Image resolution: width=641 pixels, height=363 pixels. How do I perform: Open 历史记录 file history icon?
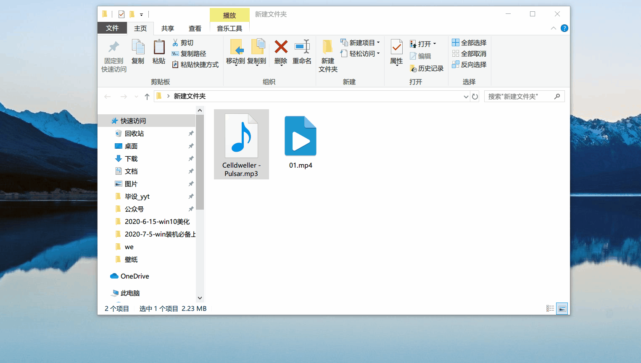tap(426, 68)
